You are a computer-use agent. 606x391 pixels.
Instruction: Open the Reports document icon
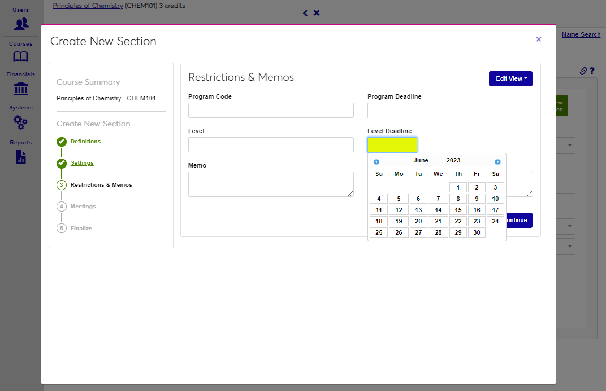coord(21,156)
